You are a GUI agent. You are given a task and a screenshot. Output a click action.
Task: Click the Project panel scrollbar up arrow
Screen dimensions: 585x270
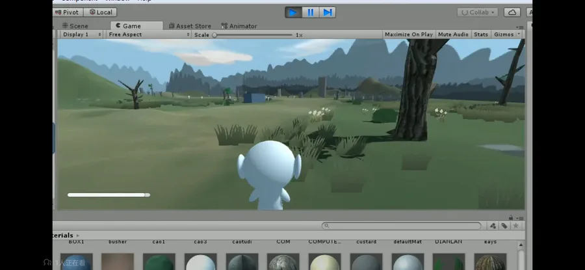click(x=521, y=245)
